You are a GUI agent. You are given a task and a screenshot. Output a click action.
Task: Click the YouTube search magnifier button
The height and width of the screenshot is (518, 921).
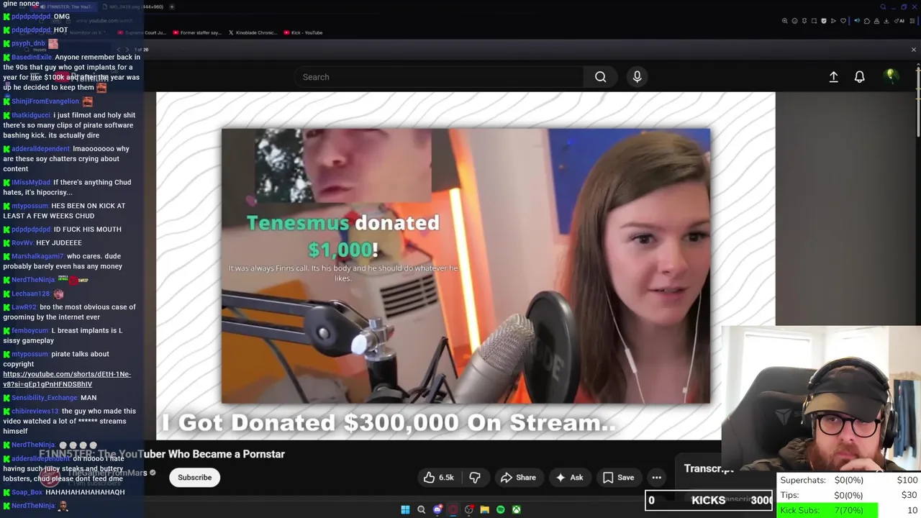coord(600,77)
